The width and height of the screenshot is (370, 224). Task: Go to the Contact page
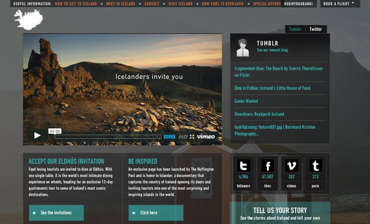point(152,4)
